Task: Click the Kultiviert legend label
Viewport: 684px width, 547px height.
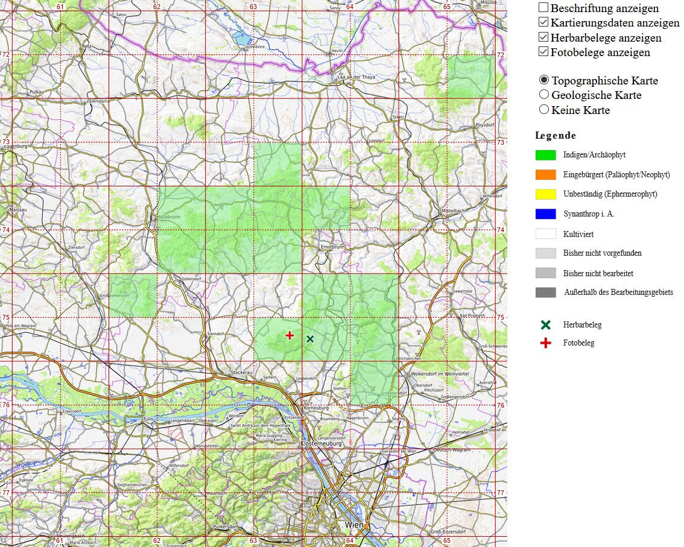Action: coord(578,234)
